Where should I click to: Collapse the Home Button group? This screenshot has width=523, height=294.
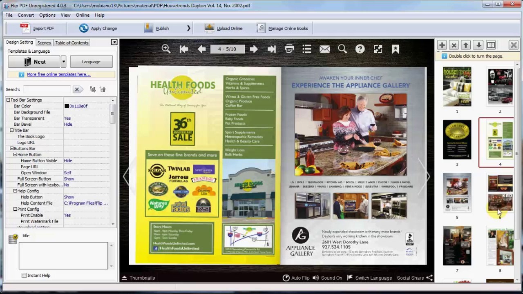[x=15, y=155]
